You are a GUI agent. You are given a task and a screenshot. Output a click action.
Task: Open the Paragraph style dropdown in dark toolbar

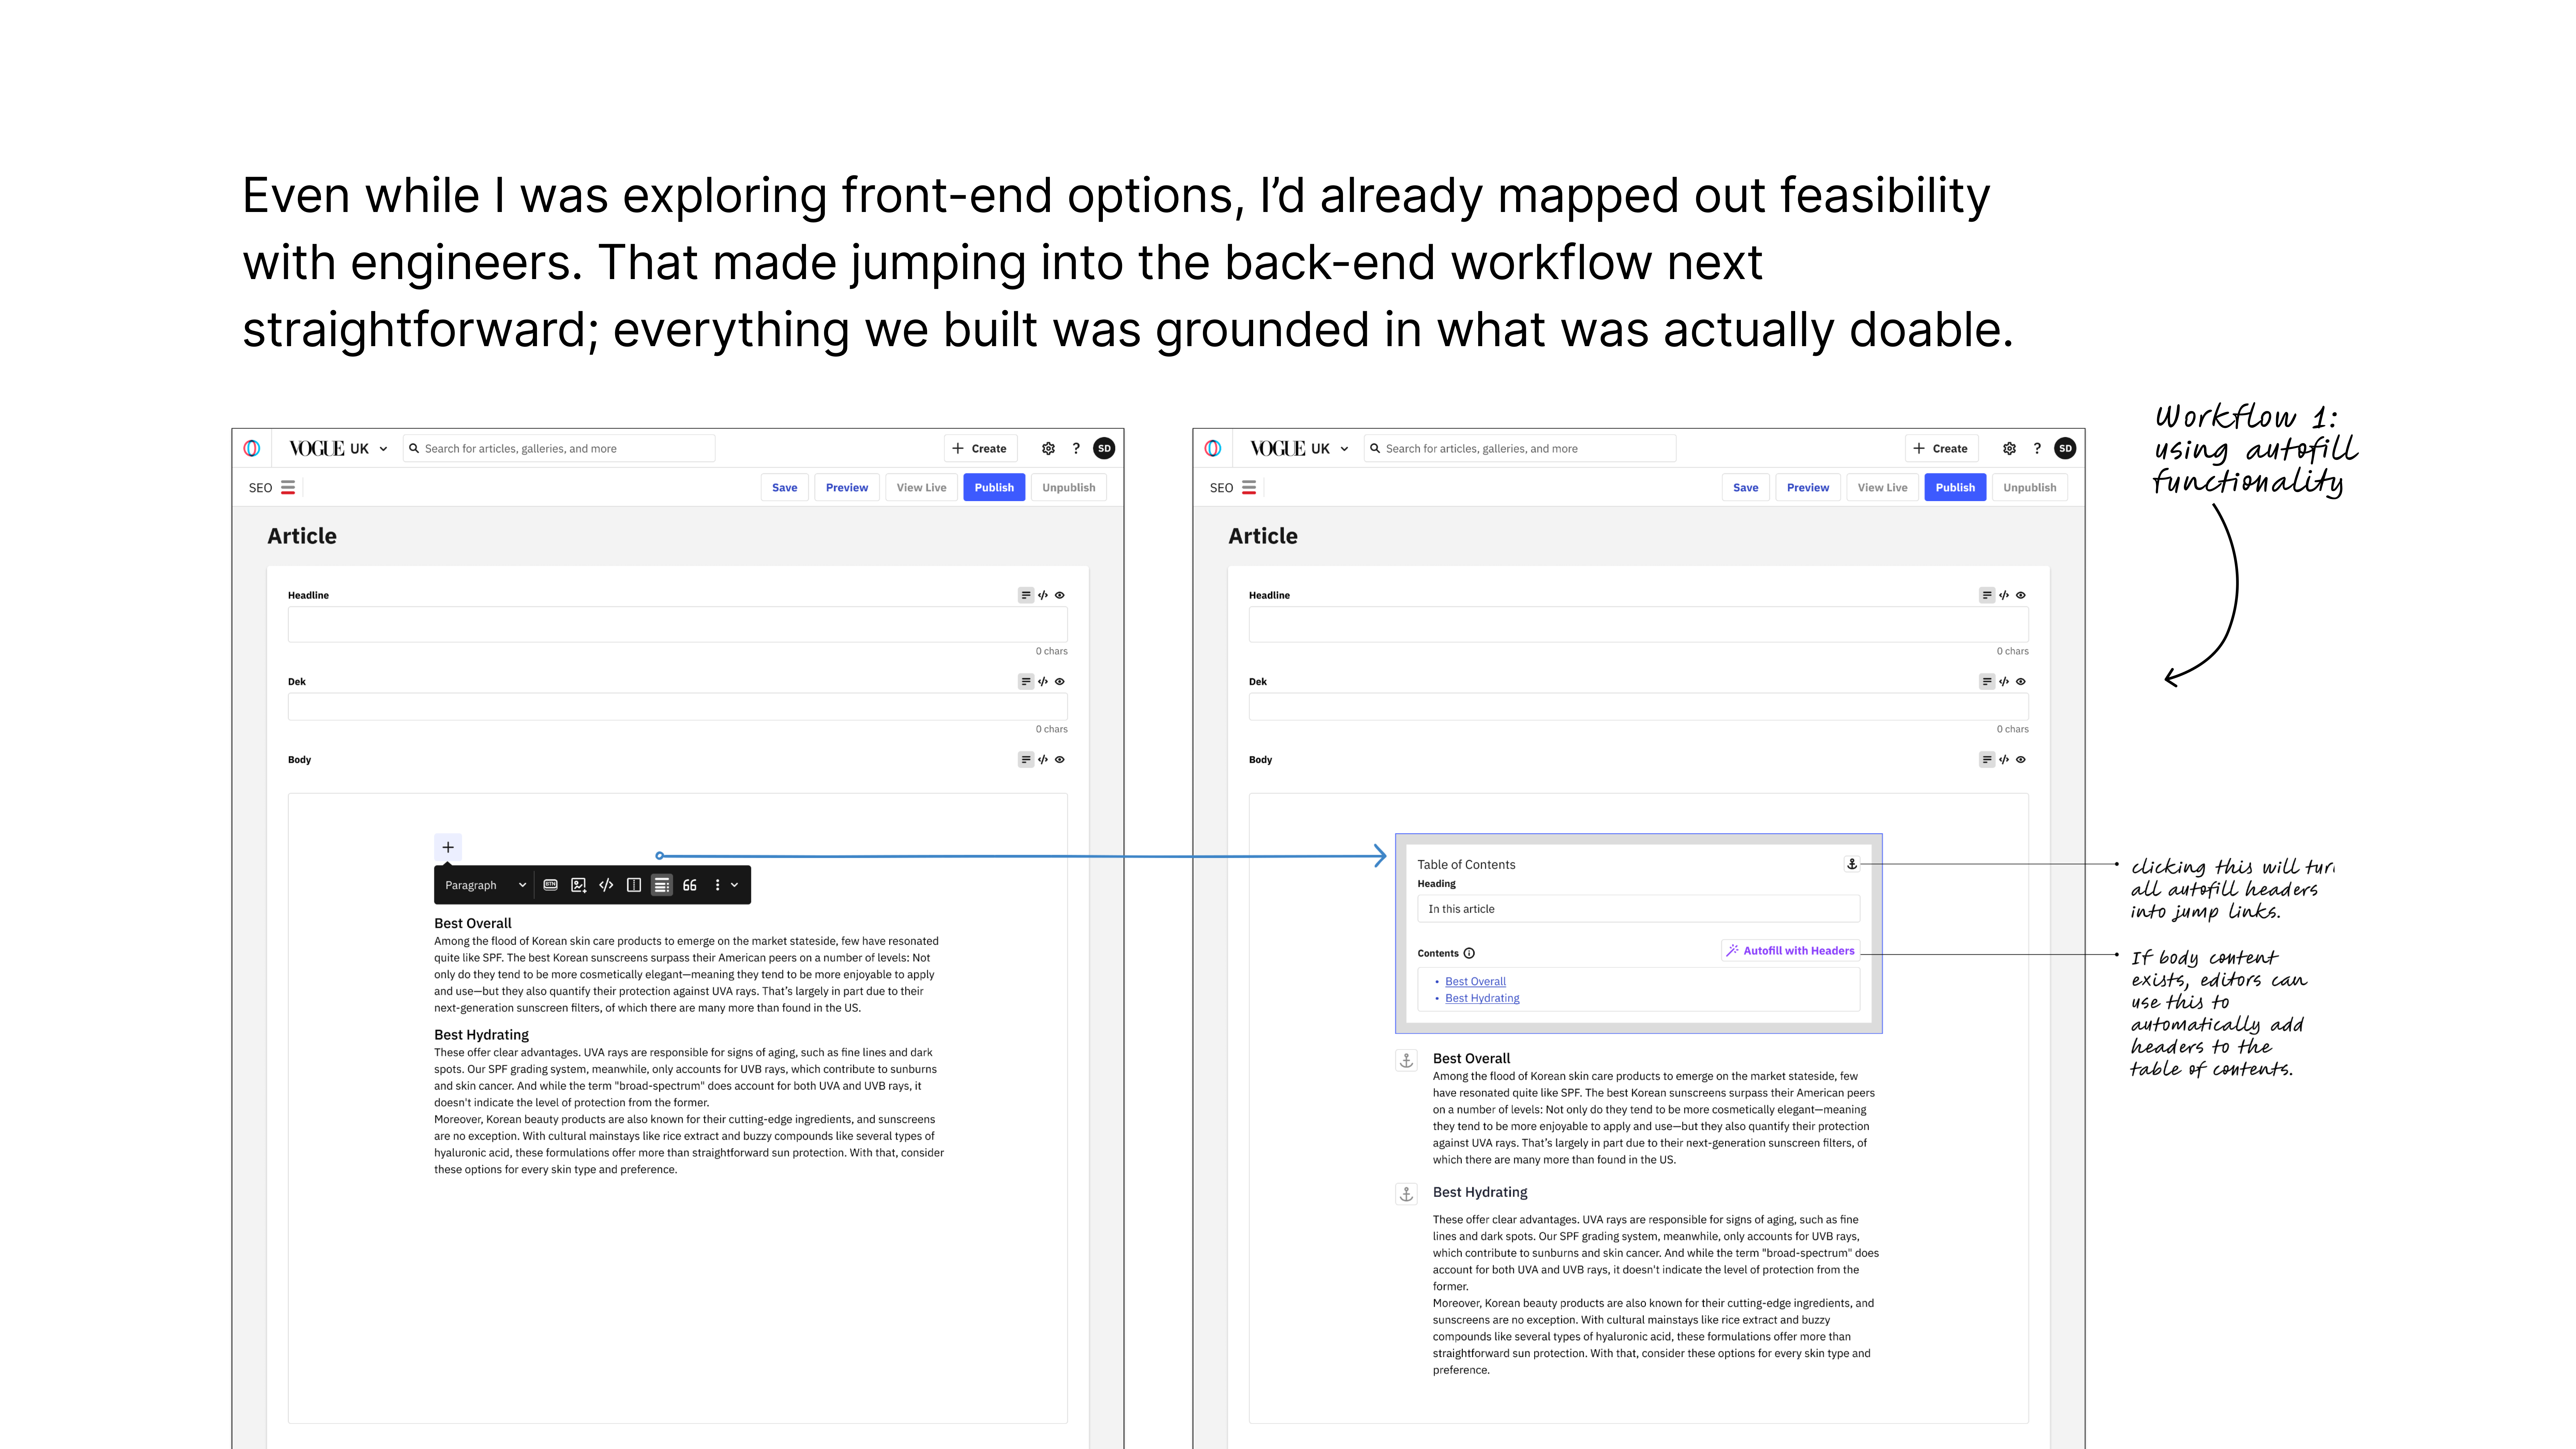(x=485, y=885)
